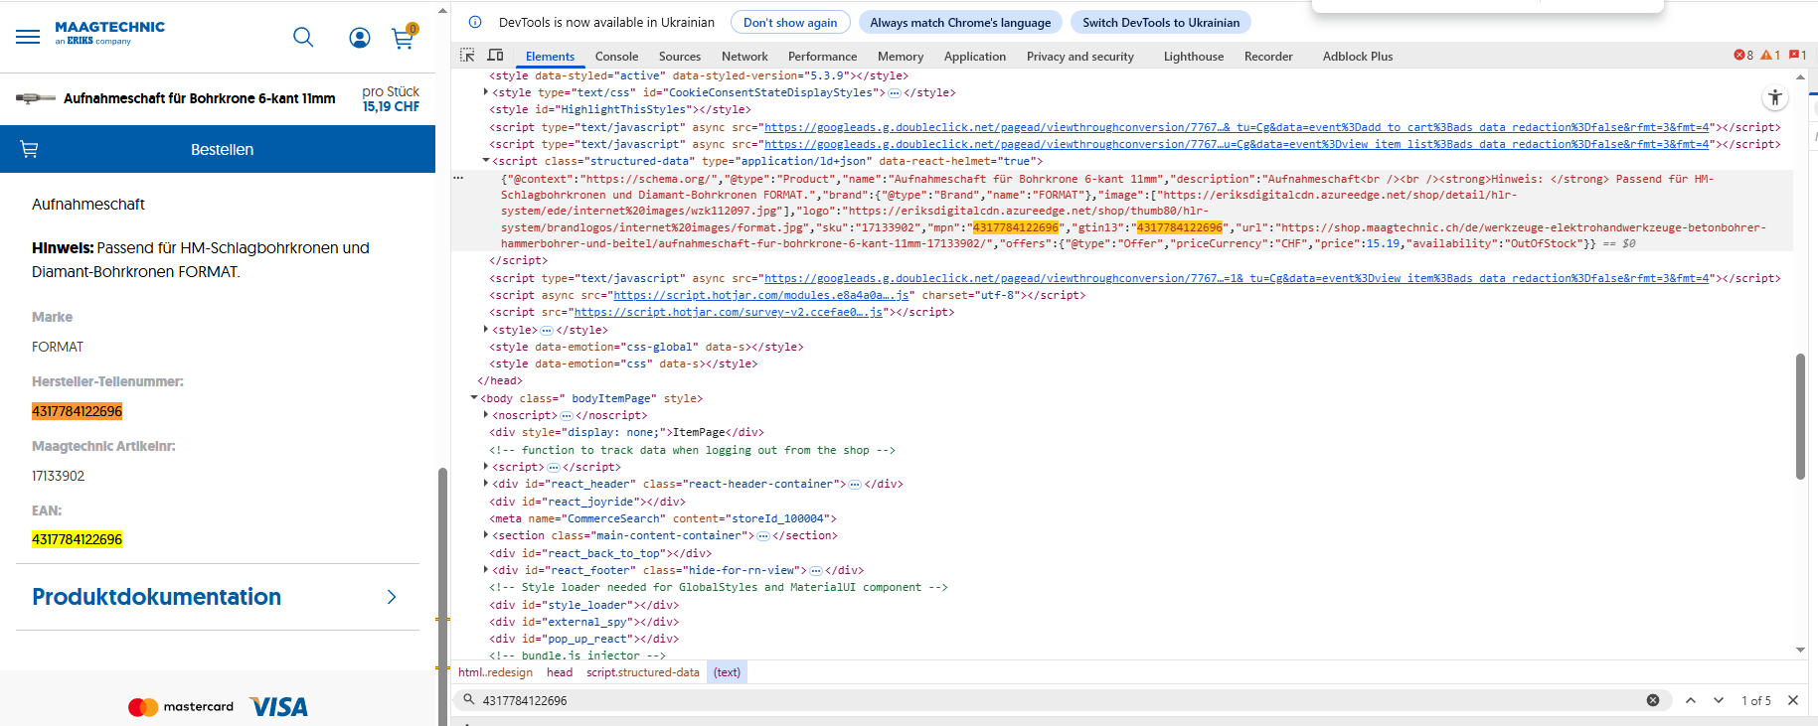Open the Lighthouse tab

click(x=1194, y=57)
